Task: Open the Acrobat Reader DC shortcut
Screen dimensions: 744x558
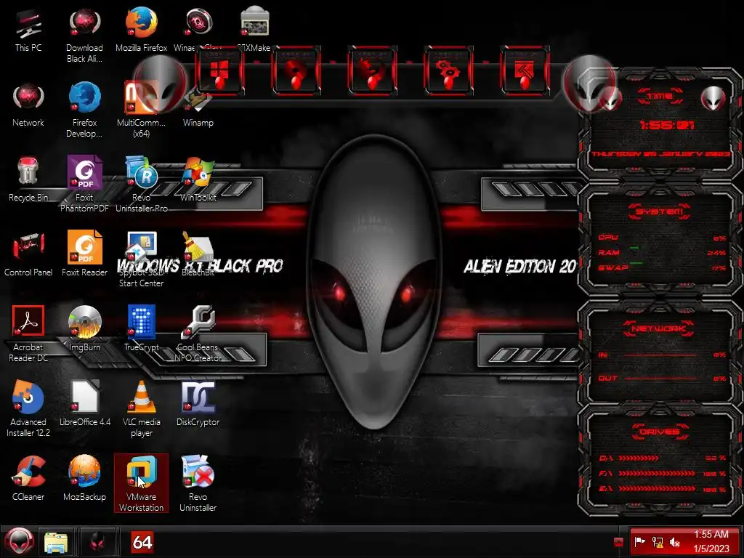Action: [28, 333]
